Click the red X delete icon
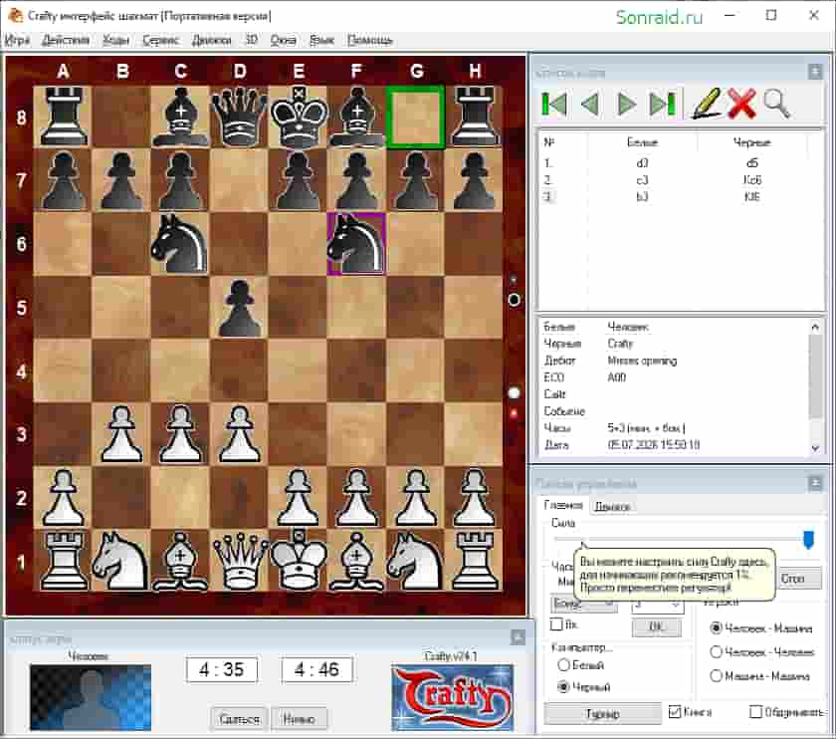 coord(741,104)
